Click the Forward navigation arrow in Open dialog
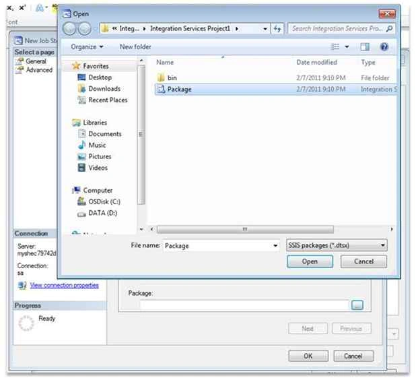This screenshot has width=416, height=382. (84, 29)
